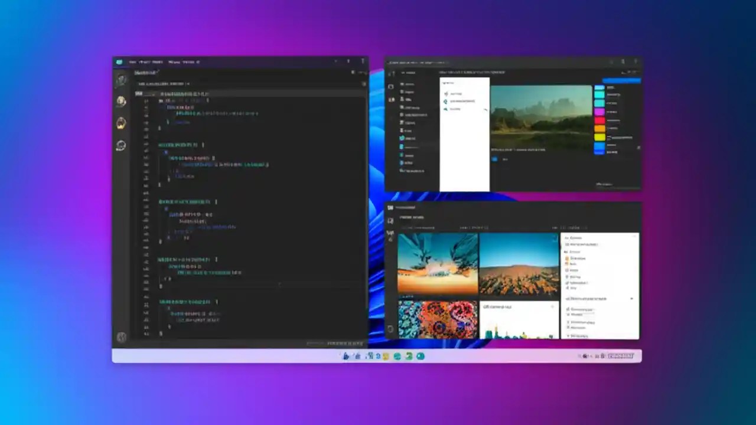Click the blue action button at the Settings top right
This screenshot has width=756, height=425.
coord(621,81)
